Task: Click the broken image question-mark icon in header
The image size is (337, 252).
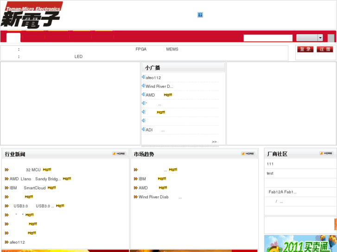Action: pos(200,15)
